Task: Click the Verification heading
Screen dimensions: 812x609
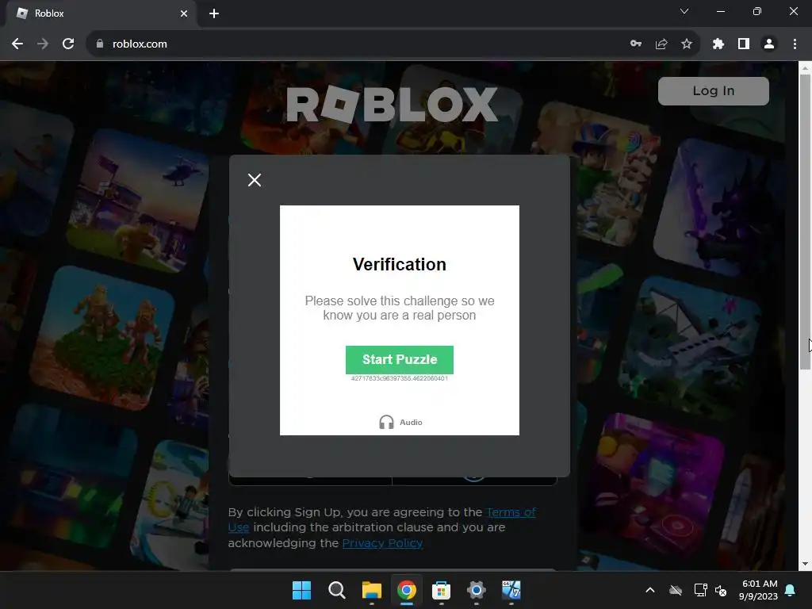Action: point(400,264)
